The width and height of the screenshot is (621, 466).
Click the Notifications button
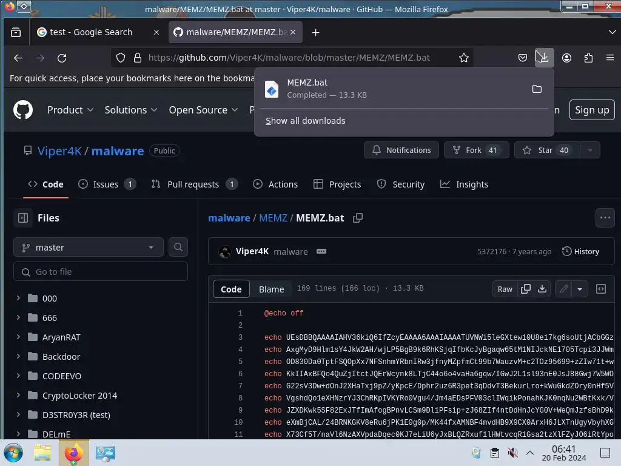401,150
